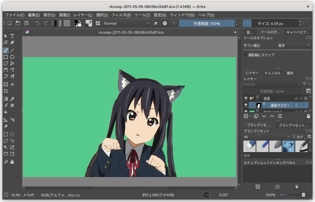The height and width of the screenshot is (202, 315).
Task: Select the Move tool
Action: (12, 84)
